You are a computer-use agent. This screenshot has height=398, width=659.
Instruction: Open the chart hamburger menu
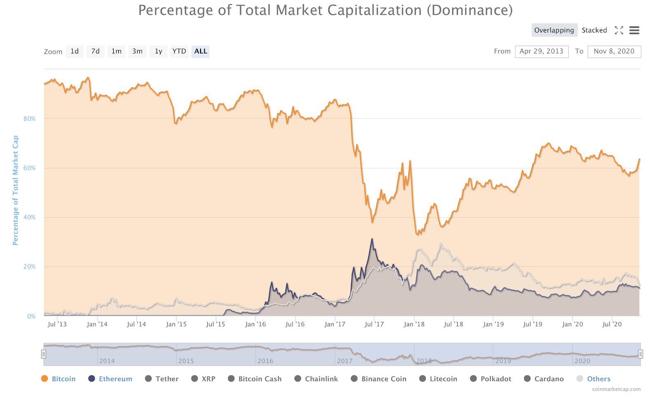tap(635, 30)
